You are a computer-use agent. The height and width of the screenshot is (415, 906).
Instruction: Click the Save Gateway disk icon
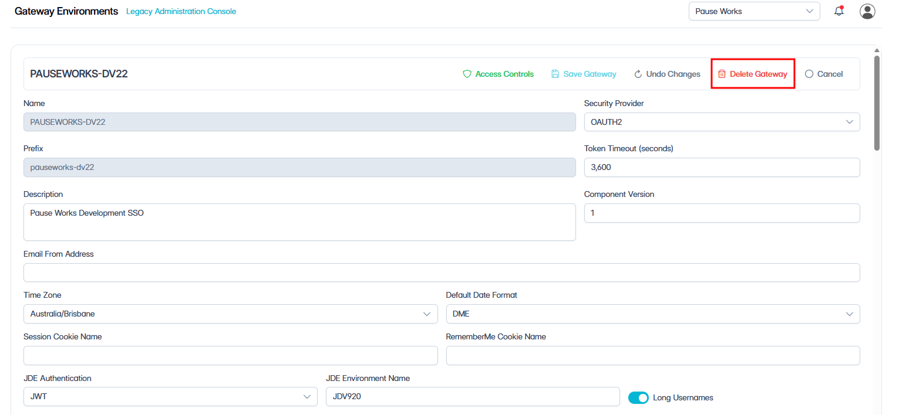click(x=555, y=74)
